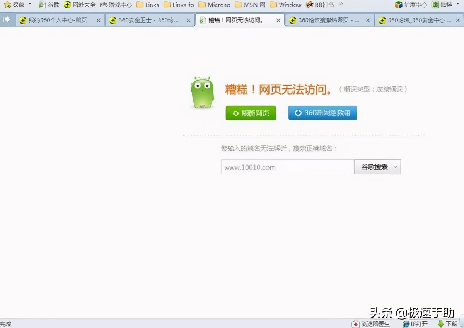Open the 360断网急救箱 tool

click(x=322, y=113)
